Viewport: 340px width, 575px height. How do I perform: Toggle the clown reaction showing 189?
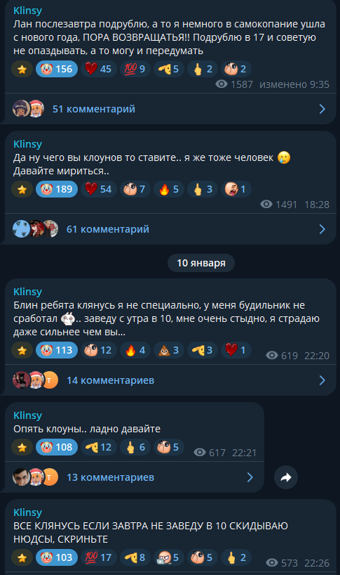pos(57,189)
